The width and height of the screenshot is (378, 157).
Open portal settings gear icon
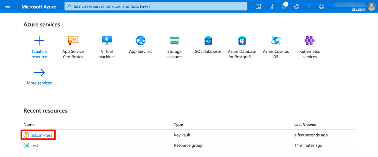(x=296, y=6)
